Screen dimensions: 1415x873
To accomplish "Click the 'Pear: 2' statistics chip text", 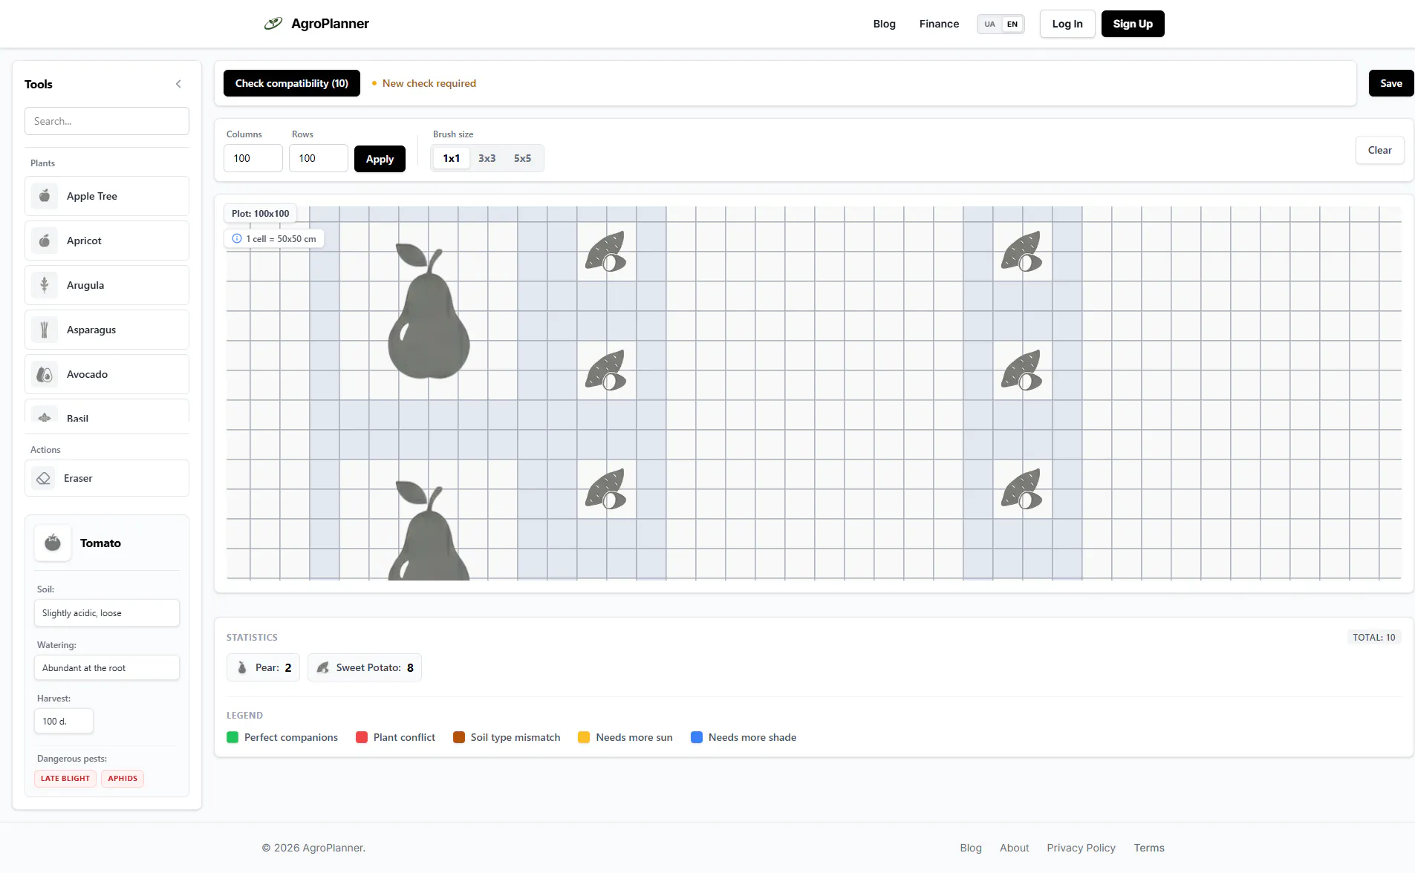I will click(x=273, y=667).
